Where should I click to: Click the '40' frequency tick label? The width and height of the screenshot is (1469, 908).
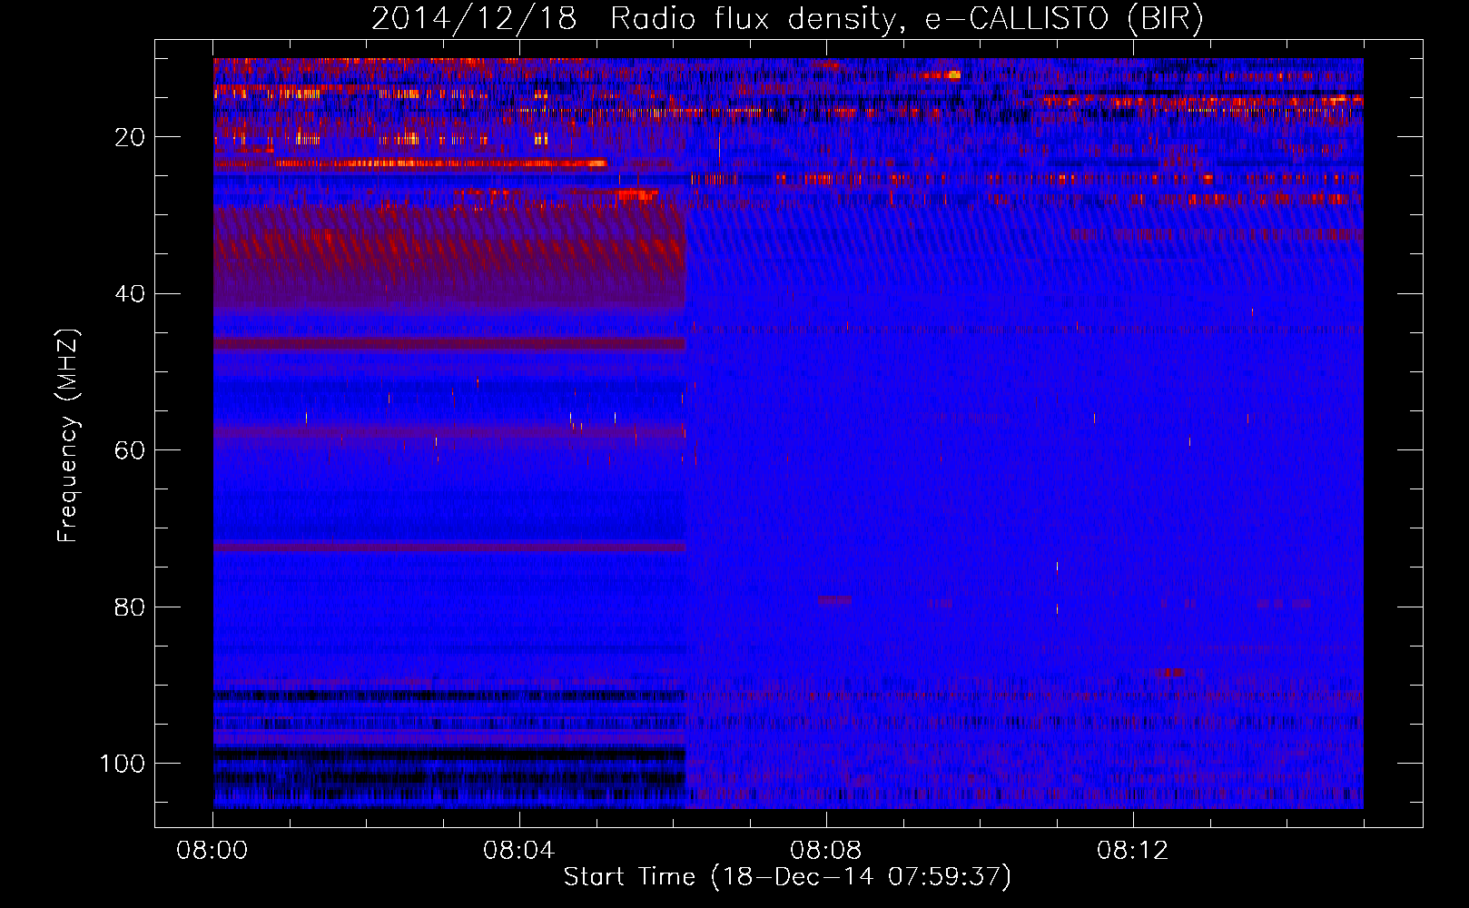point(130,294)
